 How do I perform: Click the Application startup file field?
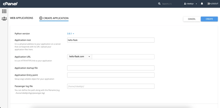[111, 68]
